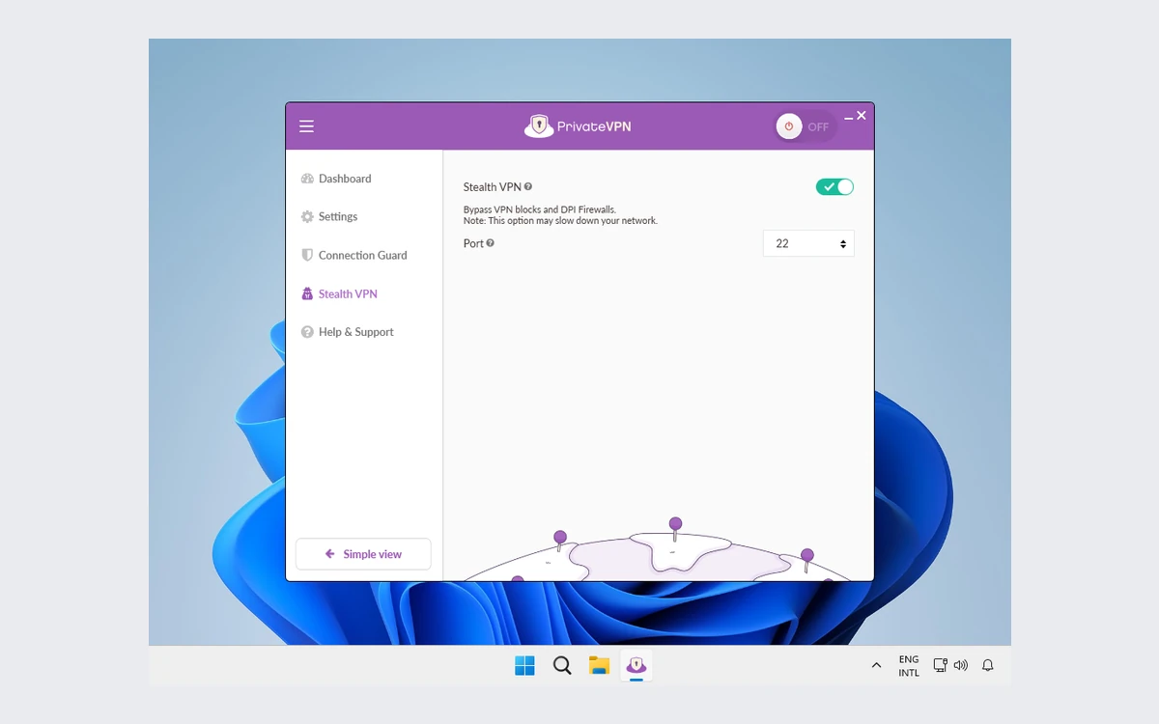Image resolution: width=1159 pixels, height=724 pixels.
Task: Click the Stealth VPN sidebar icon
Action: 307,294
